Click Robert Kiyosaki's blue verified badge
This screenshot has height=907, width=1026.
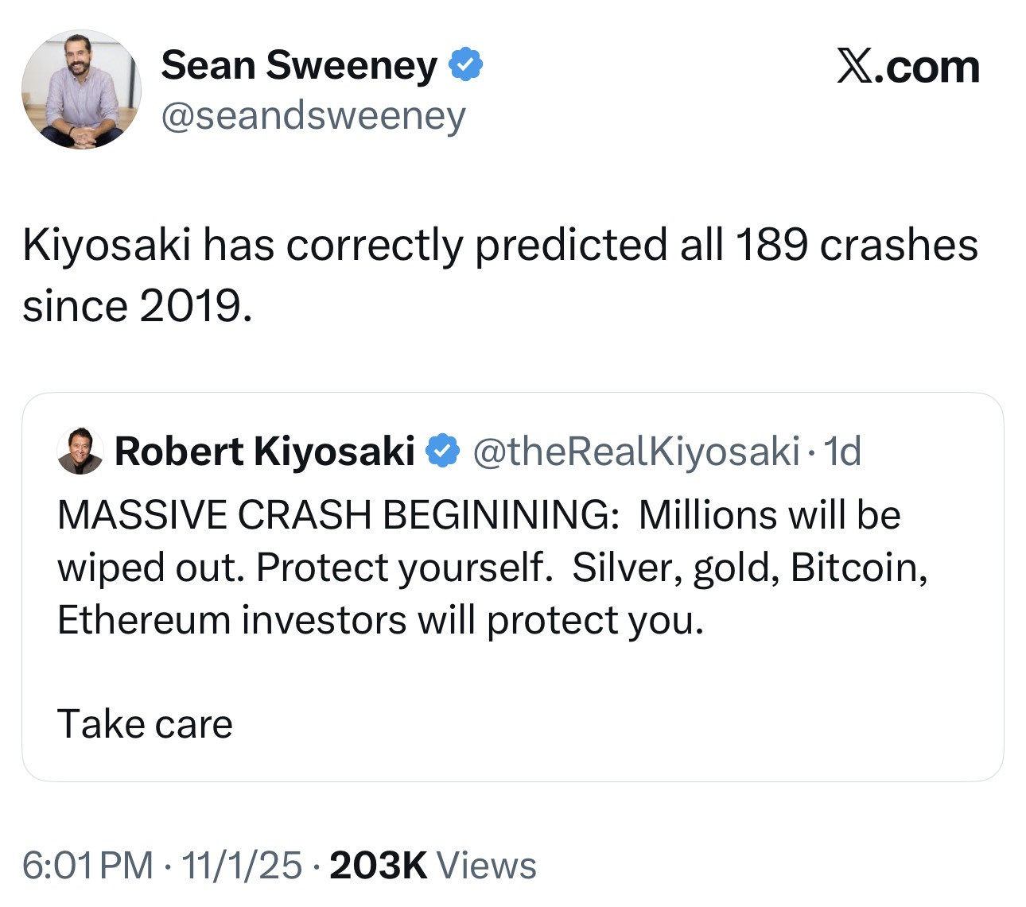(442, 451)
